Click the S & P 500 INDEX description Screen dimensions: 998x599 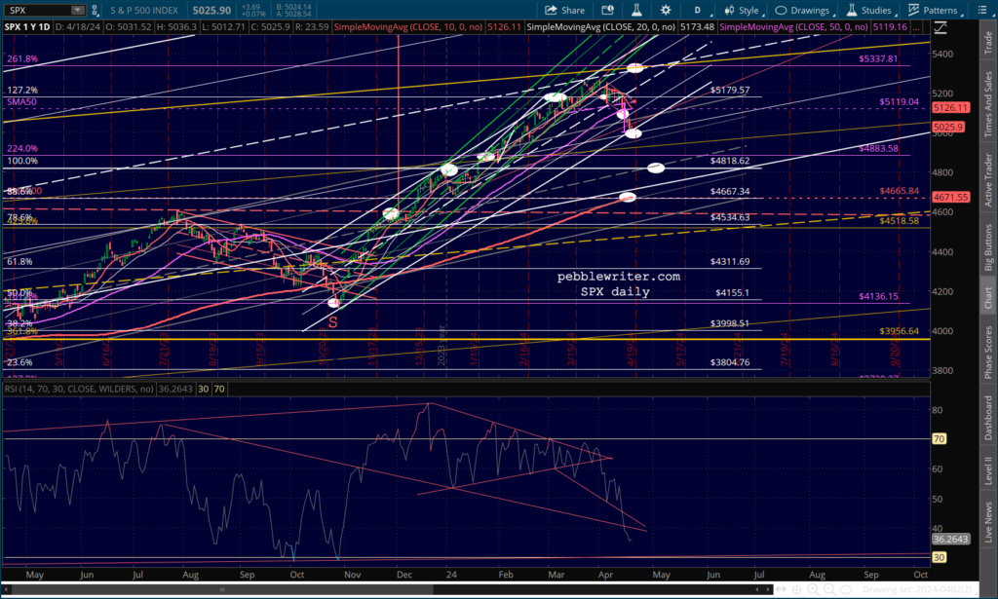144,10
